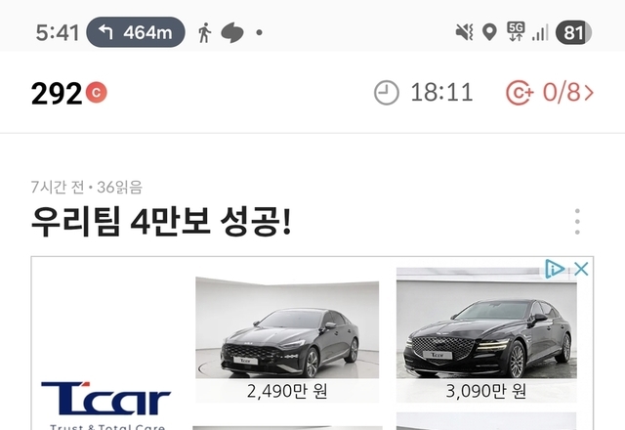
Task: Expand the 0/8 chevron arrow
Action: [589, 93]
